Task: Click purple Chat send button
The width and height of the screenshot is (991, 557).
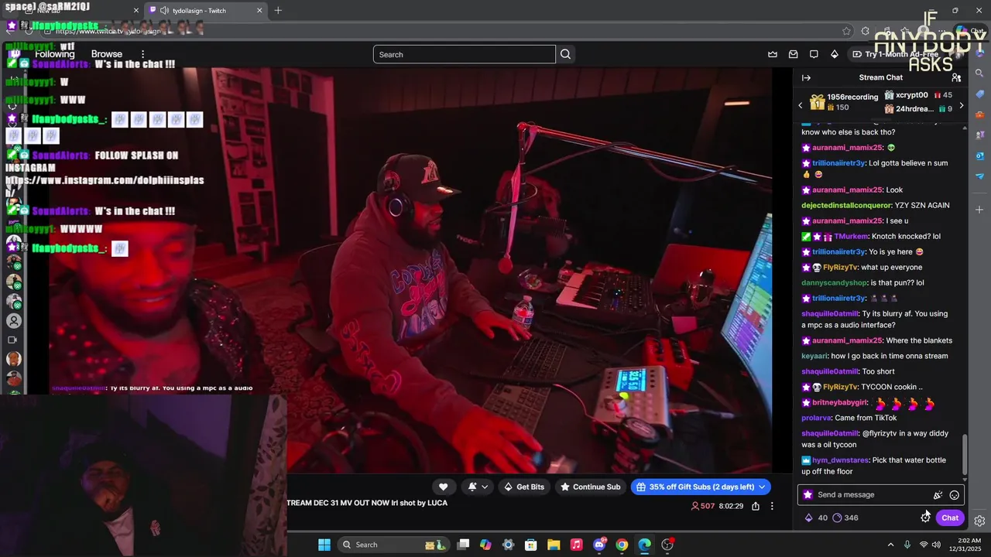Action: pyautogui.click(x=950, y=518)
